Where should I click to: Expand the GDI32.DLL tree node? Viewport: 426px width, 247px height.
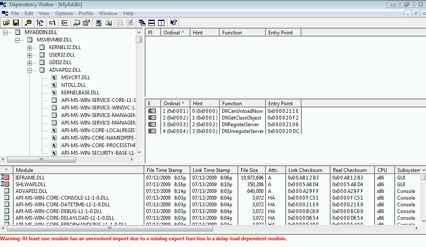click(x=30, y=63)
